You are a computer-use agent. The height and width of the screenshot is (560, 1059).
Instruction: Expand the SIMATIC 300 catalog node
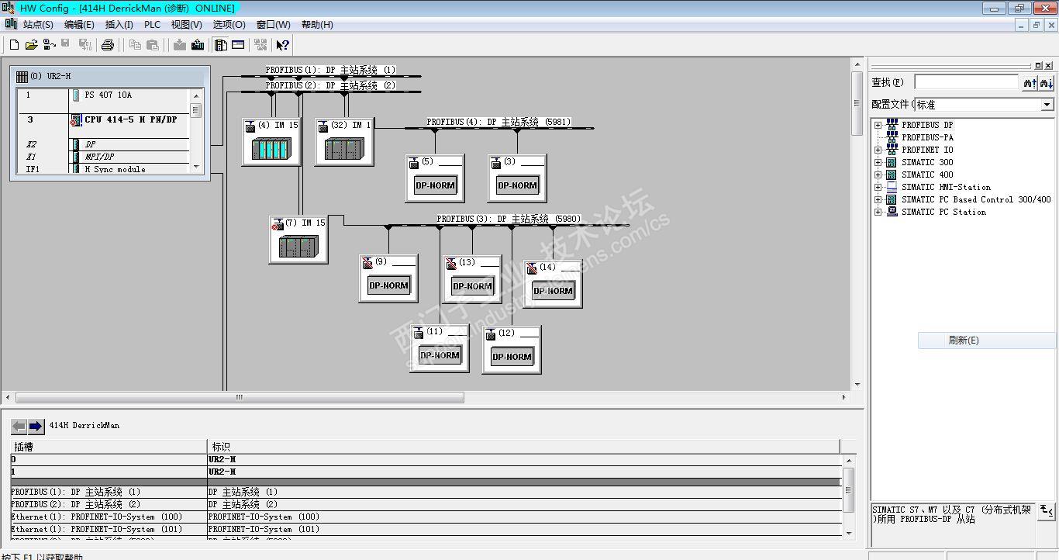pos(878,162)
